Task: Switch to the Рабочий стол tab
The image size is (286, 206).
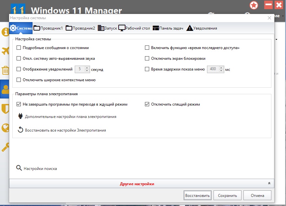Action: click(134, 28)
